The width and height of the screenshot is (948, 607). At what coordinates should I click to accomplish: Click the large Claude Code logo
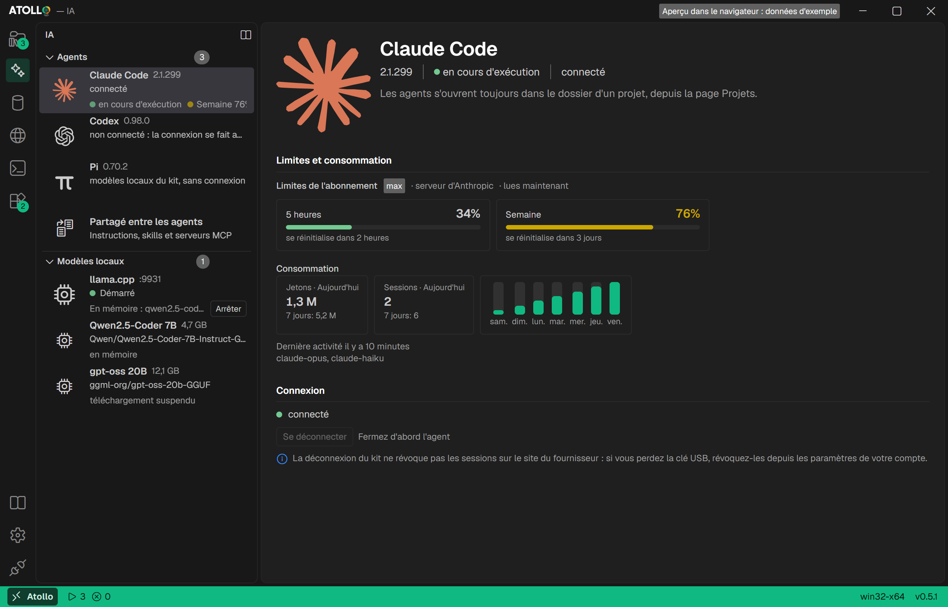click(x=324, y=85)
